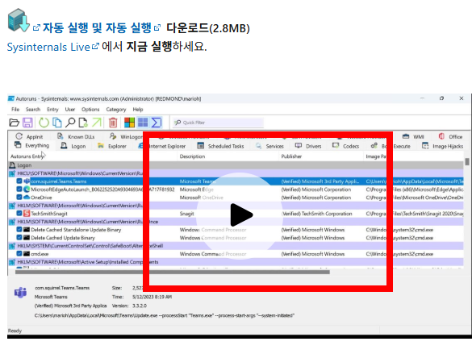Image resolution: width=472 pixels, height=358 pixels.
Task: Uncheck the cmd.exe entry checkbox
Action: [19, 254]
